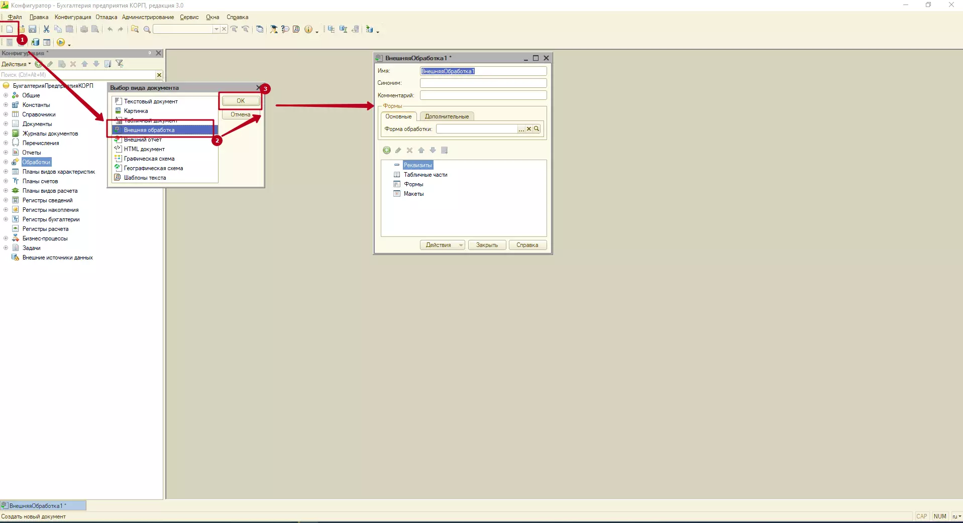This screenshot has height=523, width=963.
Task: Select Шаблоны текста in the list
Action: point(165,178)
